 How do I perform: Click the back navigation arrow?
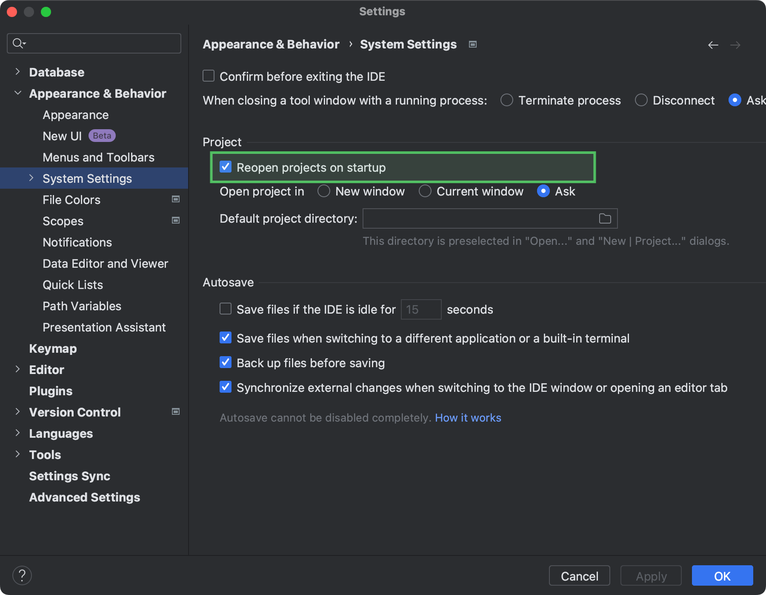pyautogui.click(x=713, y=45)
